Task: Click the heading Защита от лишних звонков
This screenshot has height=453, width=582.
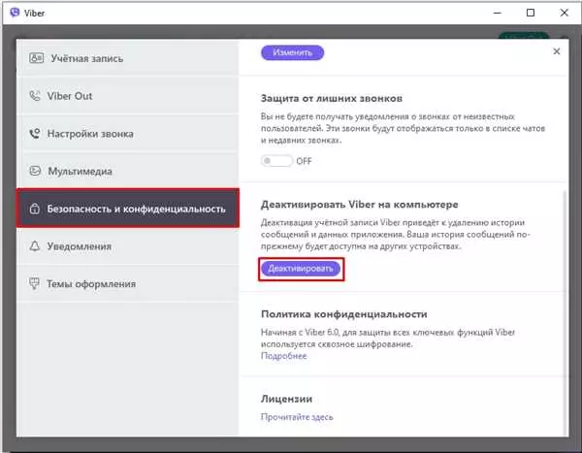Action: click(x=332, y=98)
